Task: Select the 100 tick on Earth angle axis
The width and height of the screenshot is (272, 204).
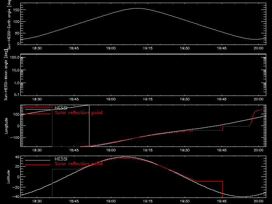Action: (x=16, y=22)
